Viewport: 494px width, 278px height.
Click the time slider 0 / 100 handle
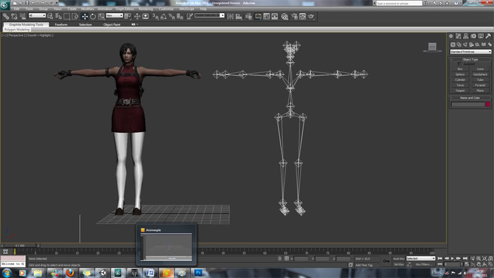[x=20, y=245]
